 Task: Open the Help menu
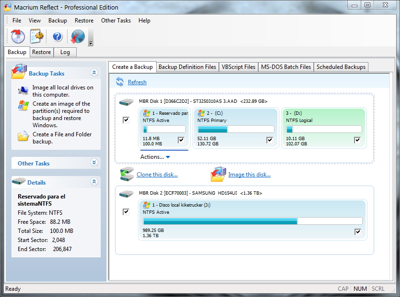click(x=144, y=21)
